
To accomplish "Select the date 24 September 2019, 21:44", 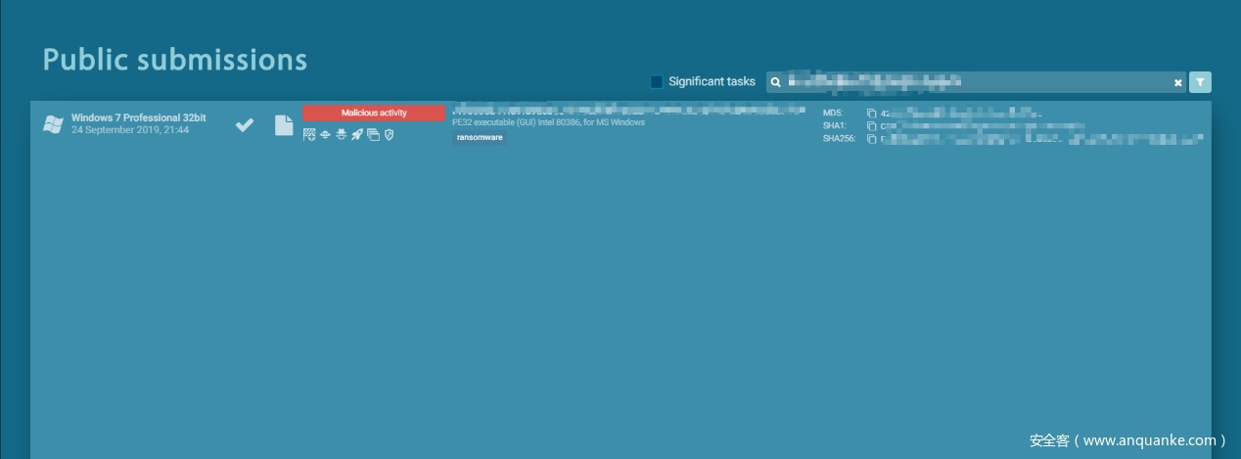I will pyautogui.click(x=130, y=130).
